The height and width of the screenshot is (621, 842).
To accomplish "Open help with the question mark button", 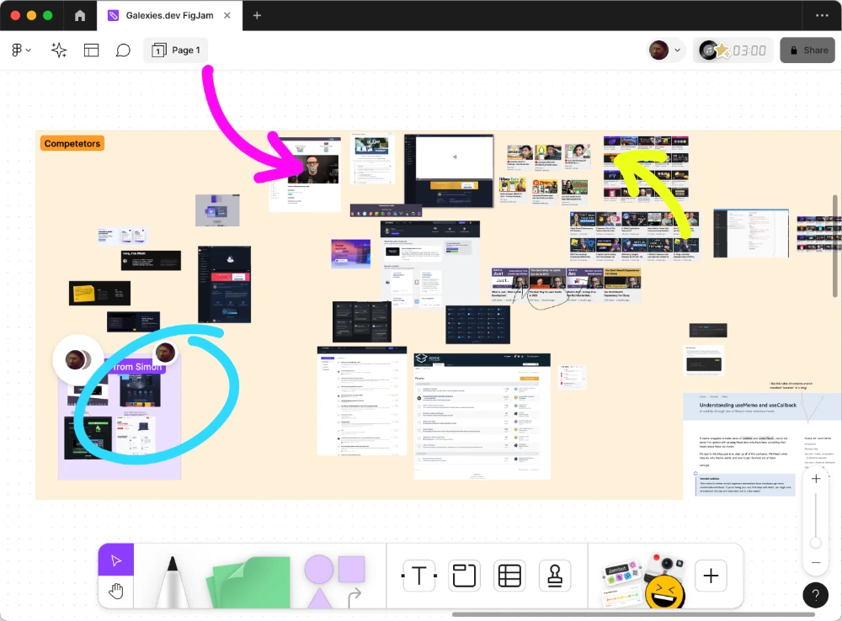I will click(815, 595).
